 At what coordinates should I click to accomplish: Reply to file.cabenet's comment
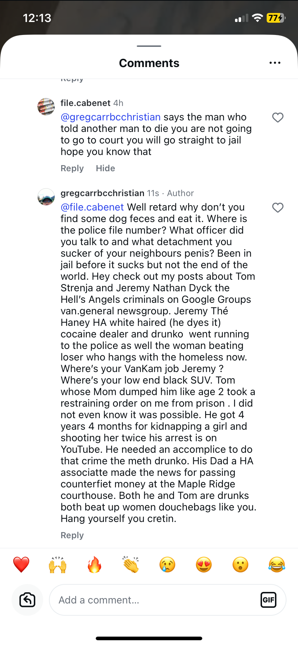click(x=72, y=168)
